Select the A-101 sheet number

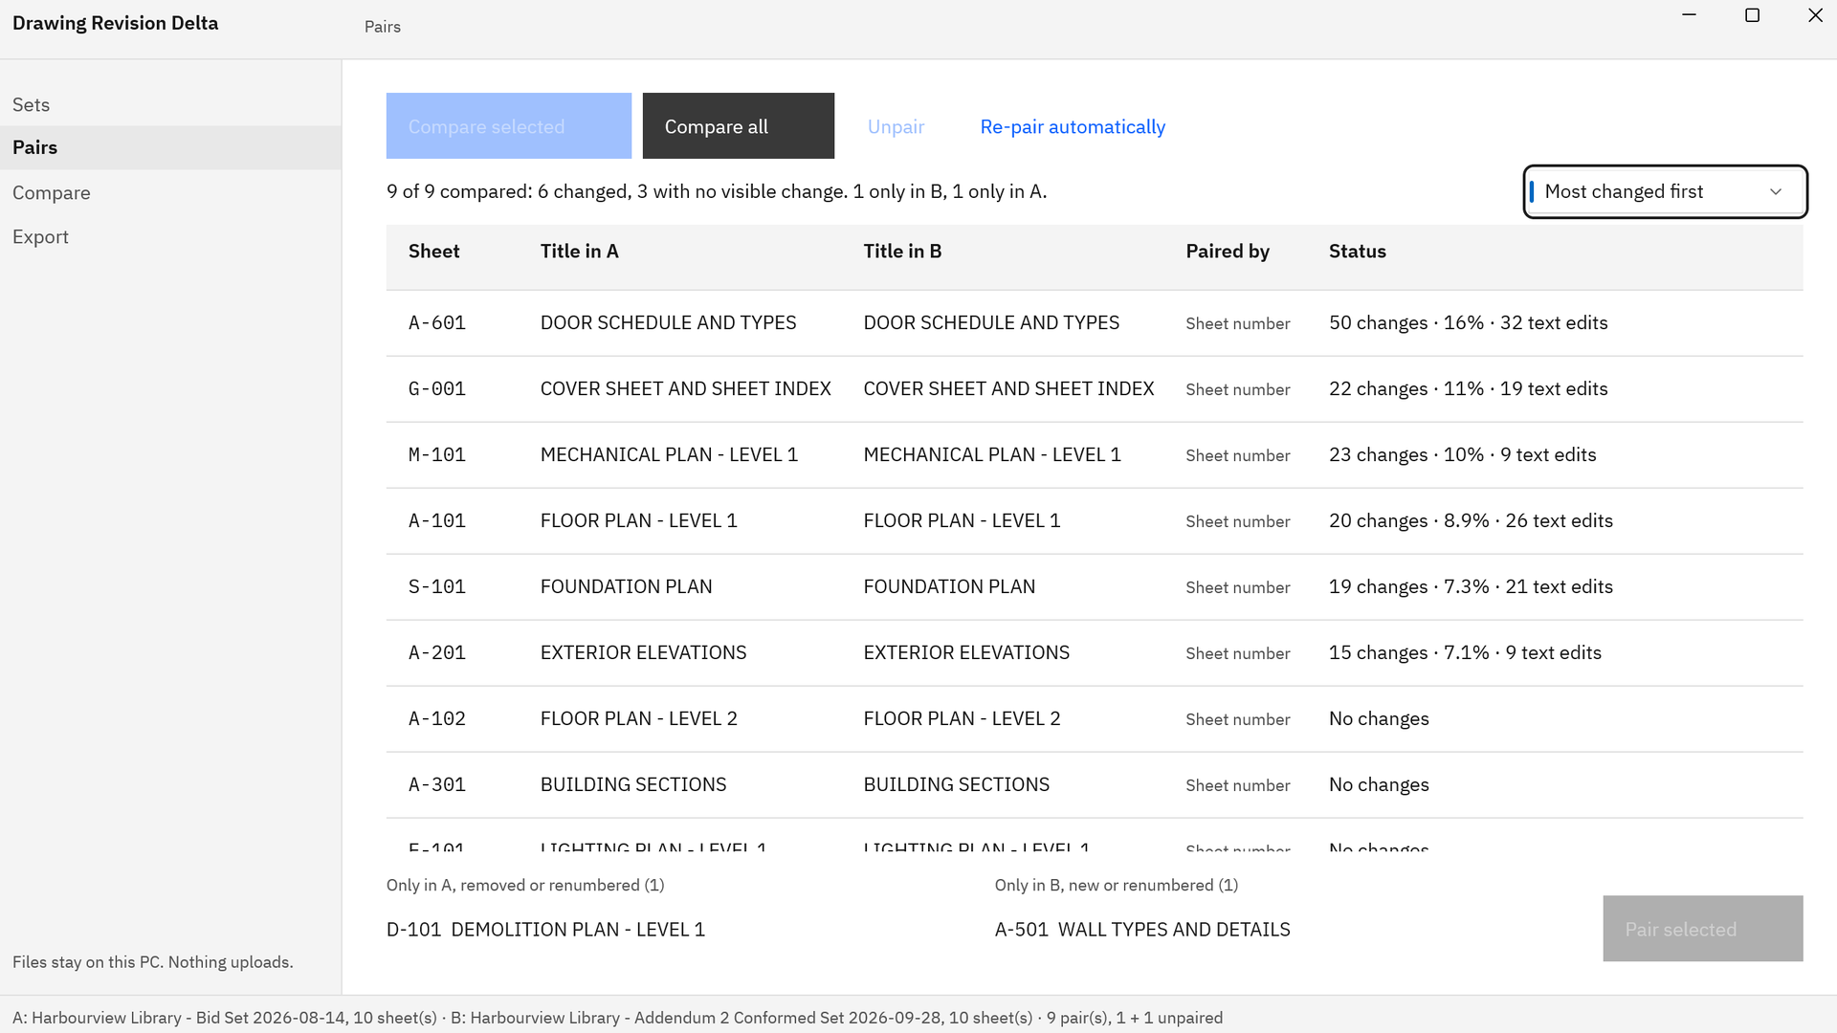tap(437, 521)
